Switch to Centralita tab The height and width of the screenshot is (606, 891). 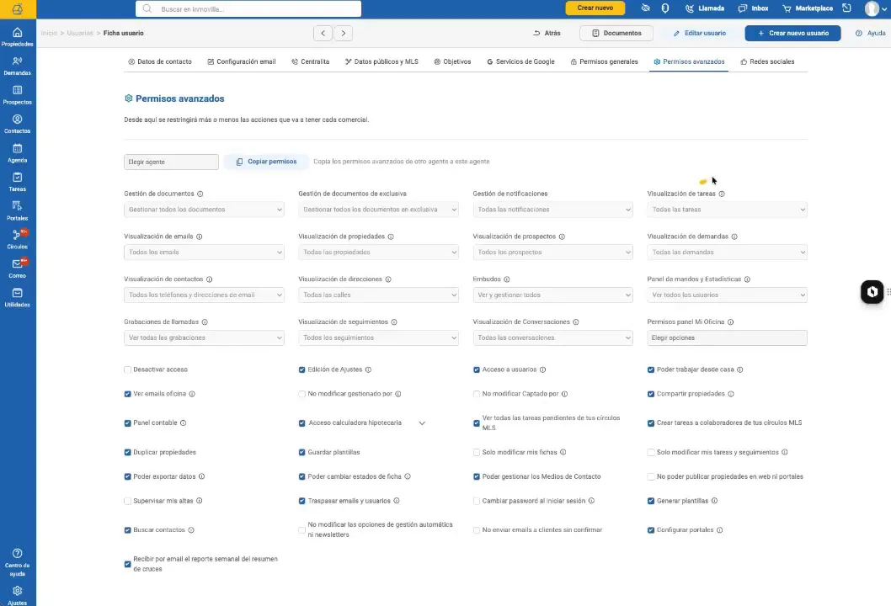[x=310, y=61]
